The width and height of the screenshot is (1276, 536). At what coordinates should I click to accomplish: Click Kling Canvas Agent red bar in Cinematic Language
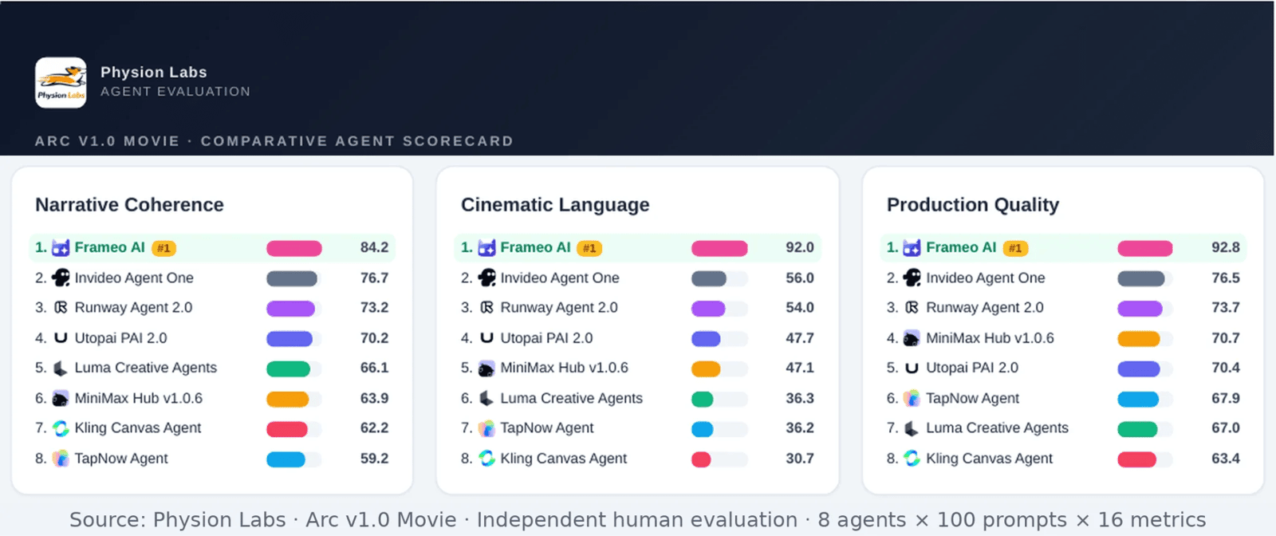pyautogui.click(x=701, y=459)
